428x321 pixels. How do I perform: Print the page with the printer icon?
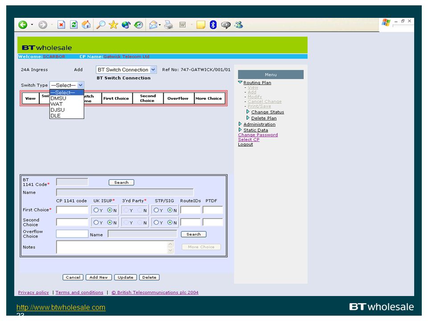click(169, 25)
